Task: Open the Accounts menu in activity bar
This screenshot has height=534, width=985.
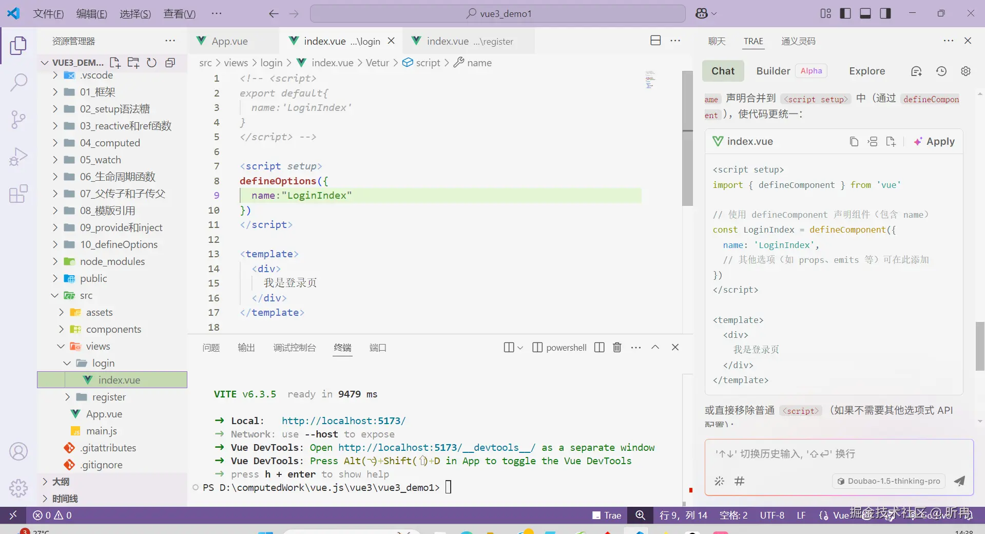Action: (x=18, y=451)
